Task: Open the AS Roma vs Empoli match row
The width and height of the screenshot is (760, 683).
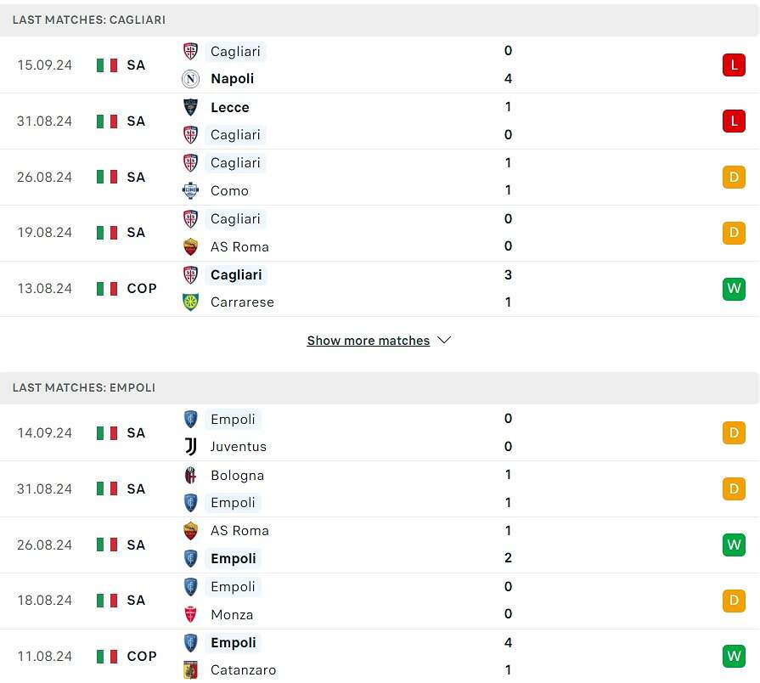Action: [x=380, y=545]
